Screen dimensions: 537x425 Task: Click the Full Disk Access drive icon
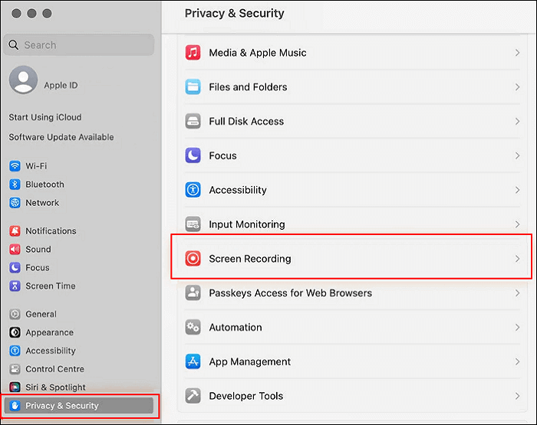[193, 121]
